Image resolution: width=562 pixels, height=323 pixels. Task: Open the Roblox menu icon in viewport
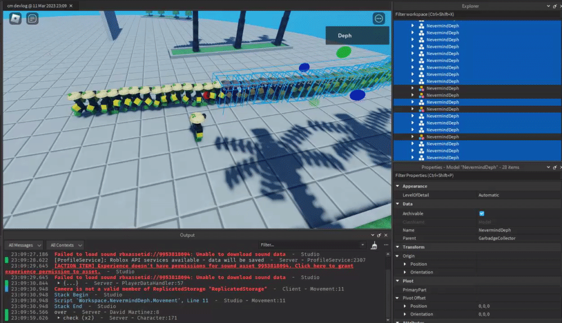click(15, 19)
